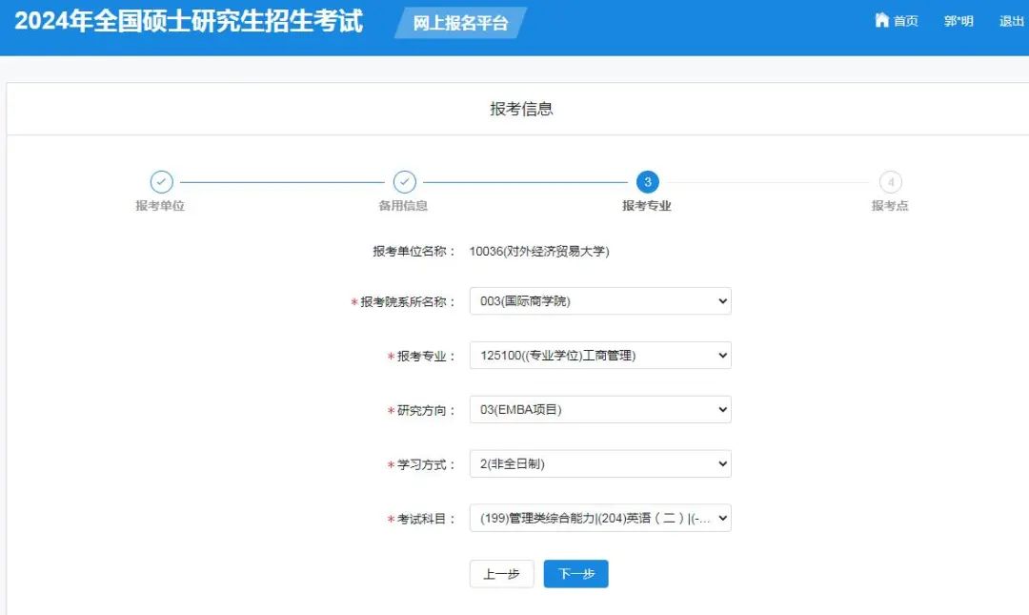Screen dimensions: 1029x615
Task: Click the 研究方向 field label
Action: click(x=426, y=411)
